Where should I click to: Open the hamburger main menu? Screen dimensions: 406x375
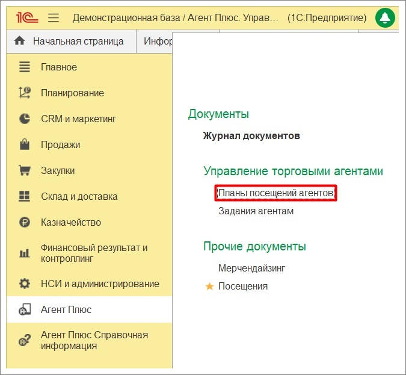(x=54, y=18)
